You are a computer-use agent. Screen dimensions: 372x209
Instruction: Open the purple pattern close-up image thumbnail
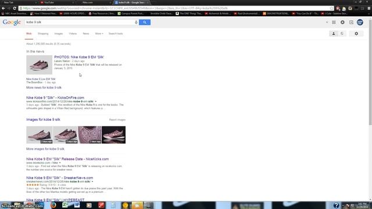click(x=90, y=135)
